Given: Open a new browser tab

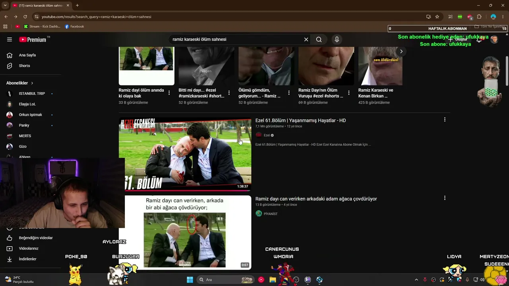Looking at the screenshot, I should [77, 5].
